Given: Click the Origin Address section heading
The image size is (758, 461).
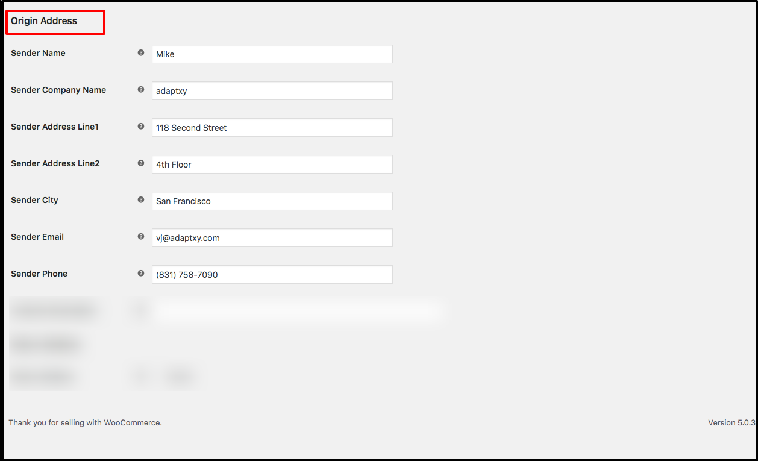Looking at the screenshot, I should click(x=44, y=20).
